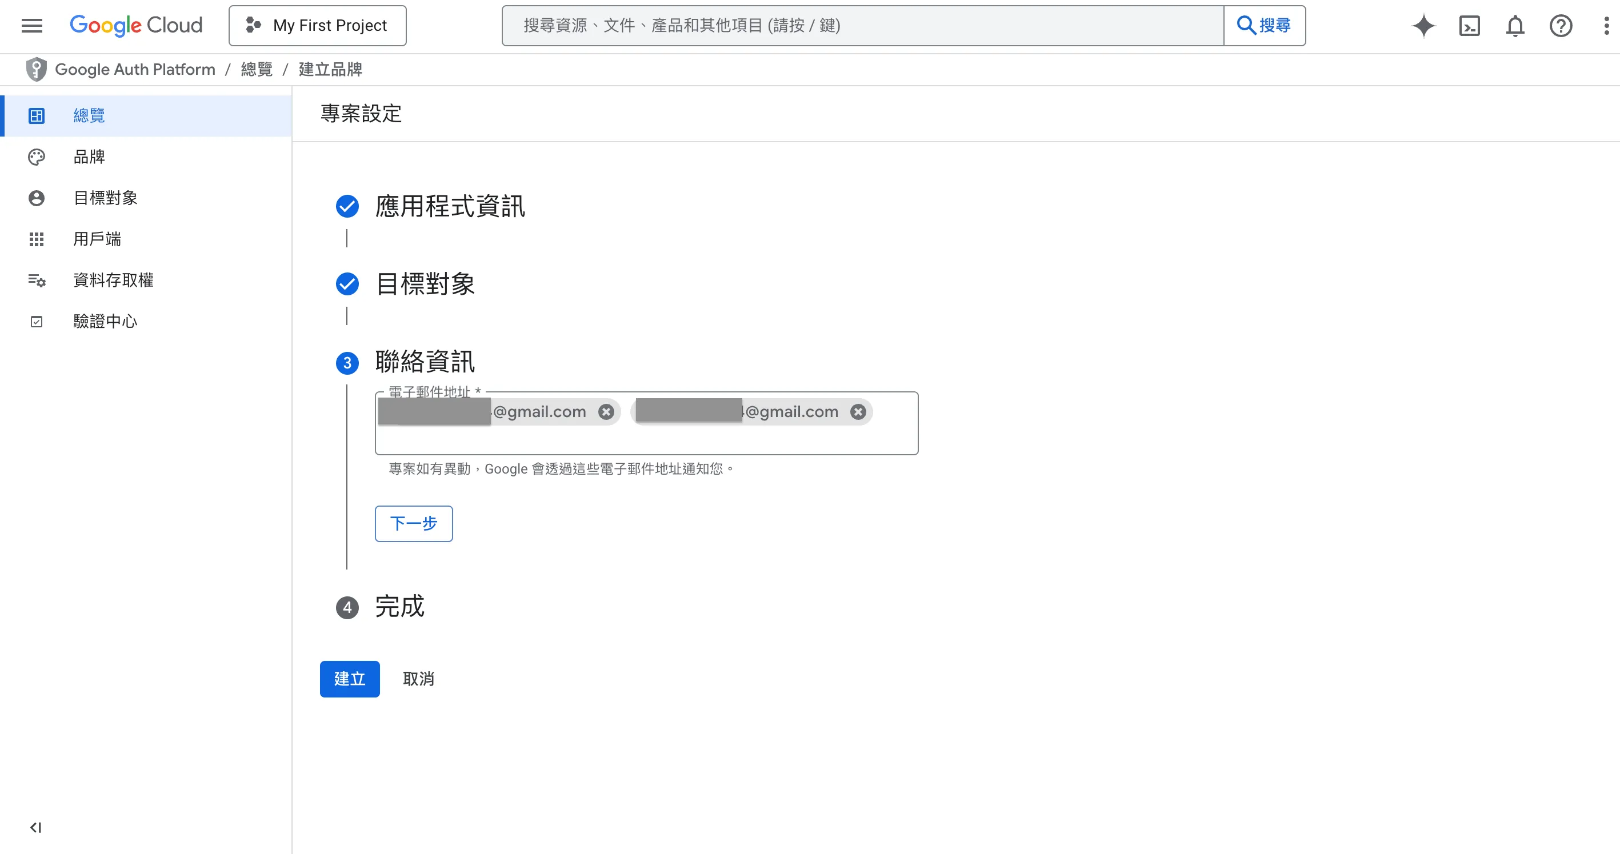Screen dimensions: 1620x854
Task: Expand step 4 完成
Action: [399, 607]
